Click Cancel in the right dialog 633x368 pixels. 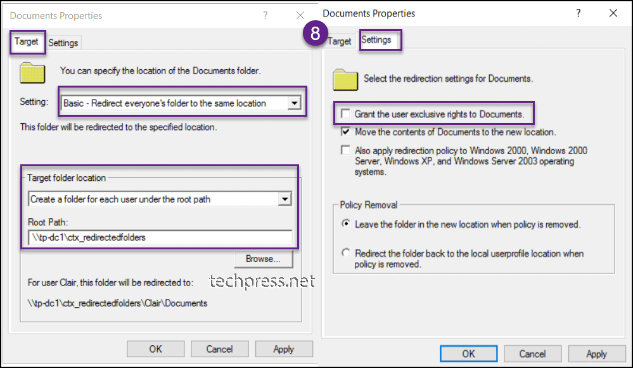pyautogui.click(x=532, y=354)
